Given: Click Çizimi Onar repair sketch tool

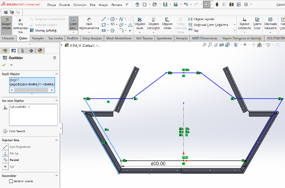Looking at the screenshot, I should point(257,24).
